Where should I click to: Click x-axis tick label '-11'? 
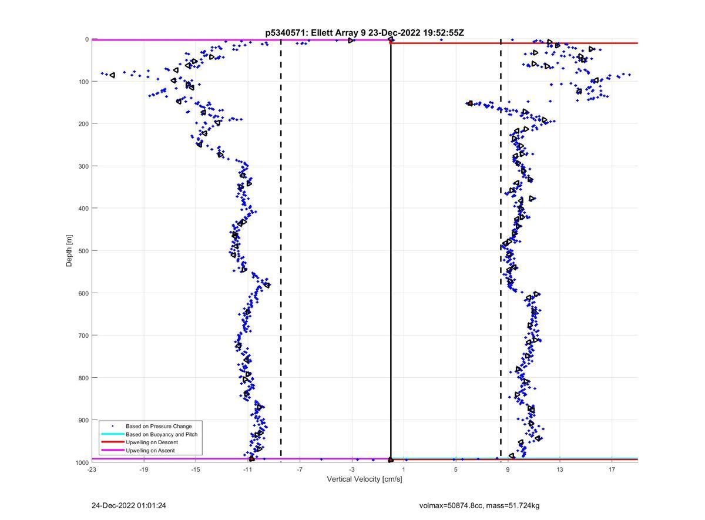point(247,469)
